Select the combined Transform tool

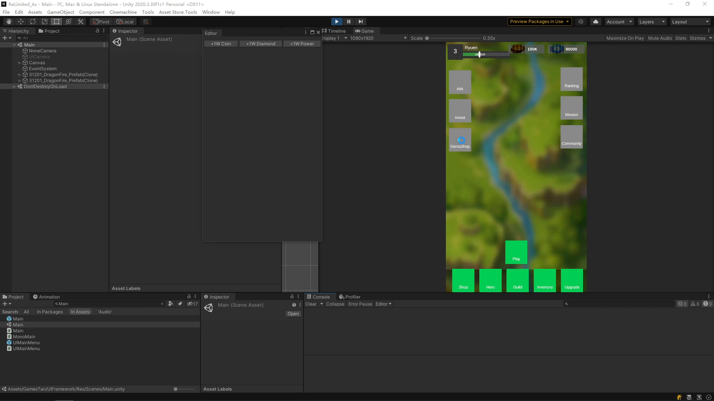(68, 22)
